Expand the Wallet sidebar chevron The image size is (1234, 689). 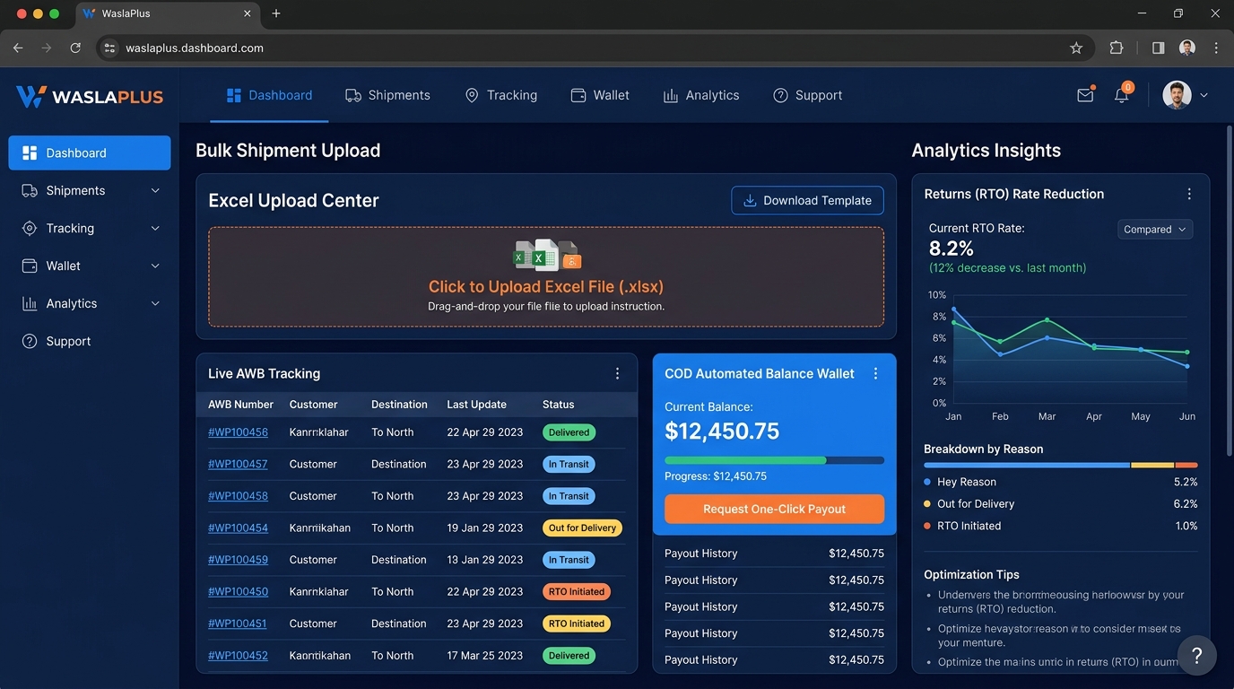click(155, 266)
